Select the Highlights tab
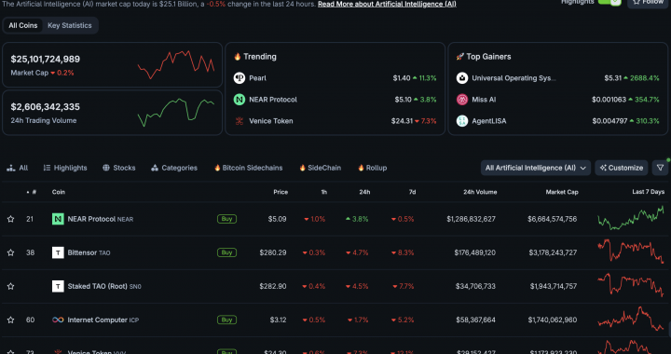Screen dimensions: 671x354 tap(65, 168)
